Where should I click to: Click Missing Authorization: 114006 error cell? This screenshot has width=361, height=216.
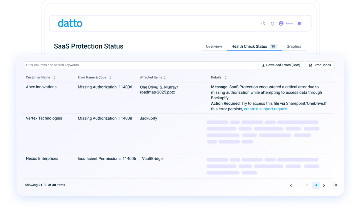tap(105, 87)
